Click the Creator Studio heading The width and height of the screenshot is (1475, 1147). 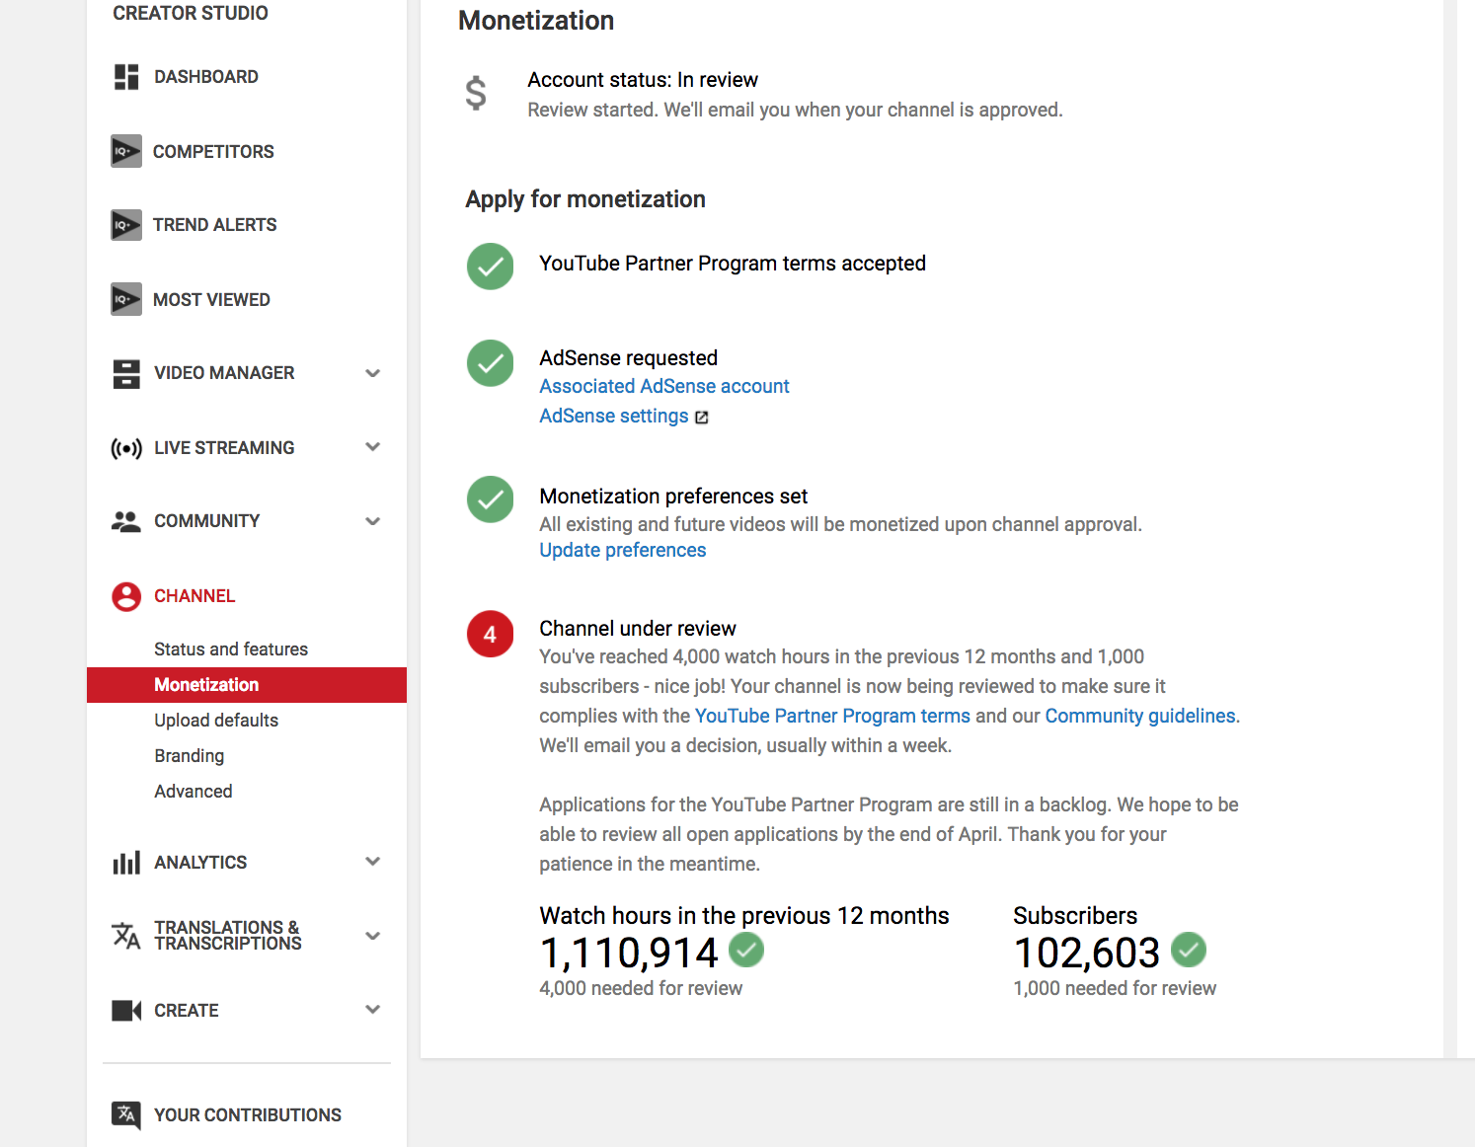click(x=191, y=13)
